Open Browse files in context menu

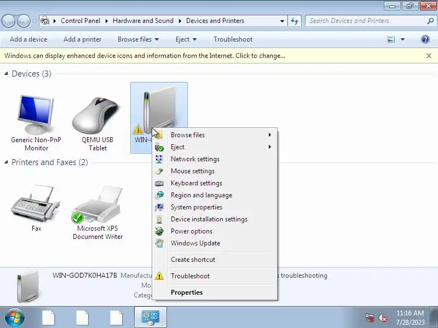215,135
